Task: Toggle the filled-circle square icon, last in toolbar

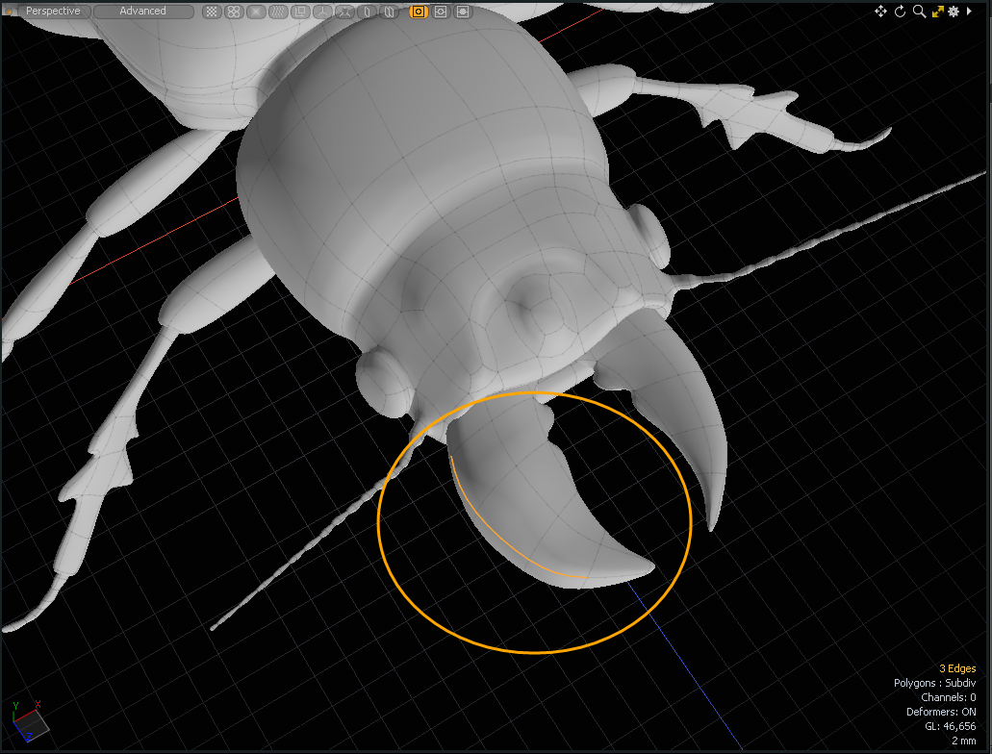Action: coord(463,12)
